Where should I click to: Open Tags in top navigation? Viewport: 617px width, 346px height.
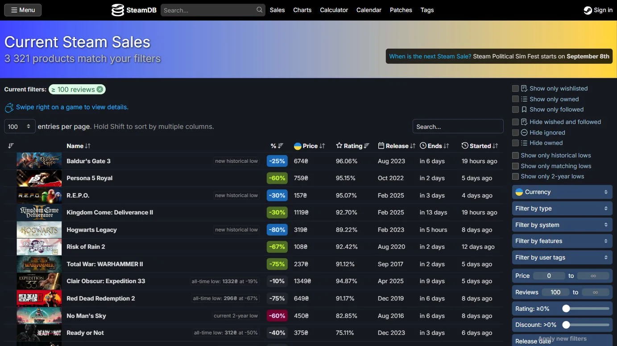click(x=427, y=10)
